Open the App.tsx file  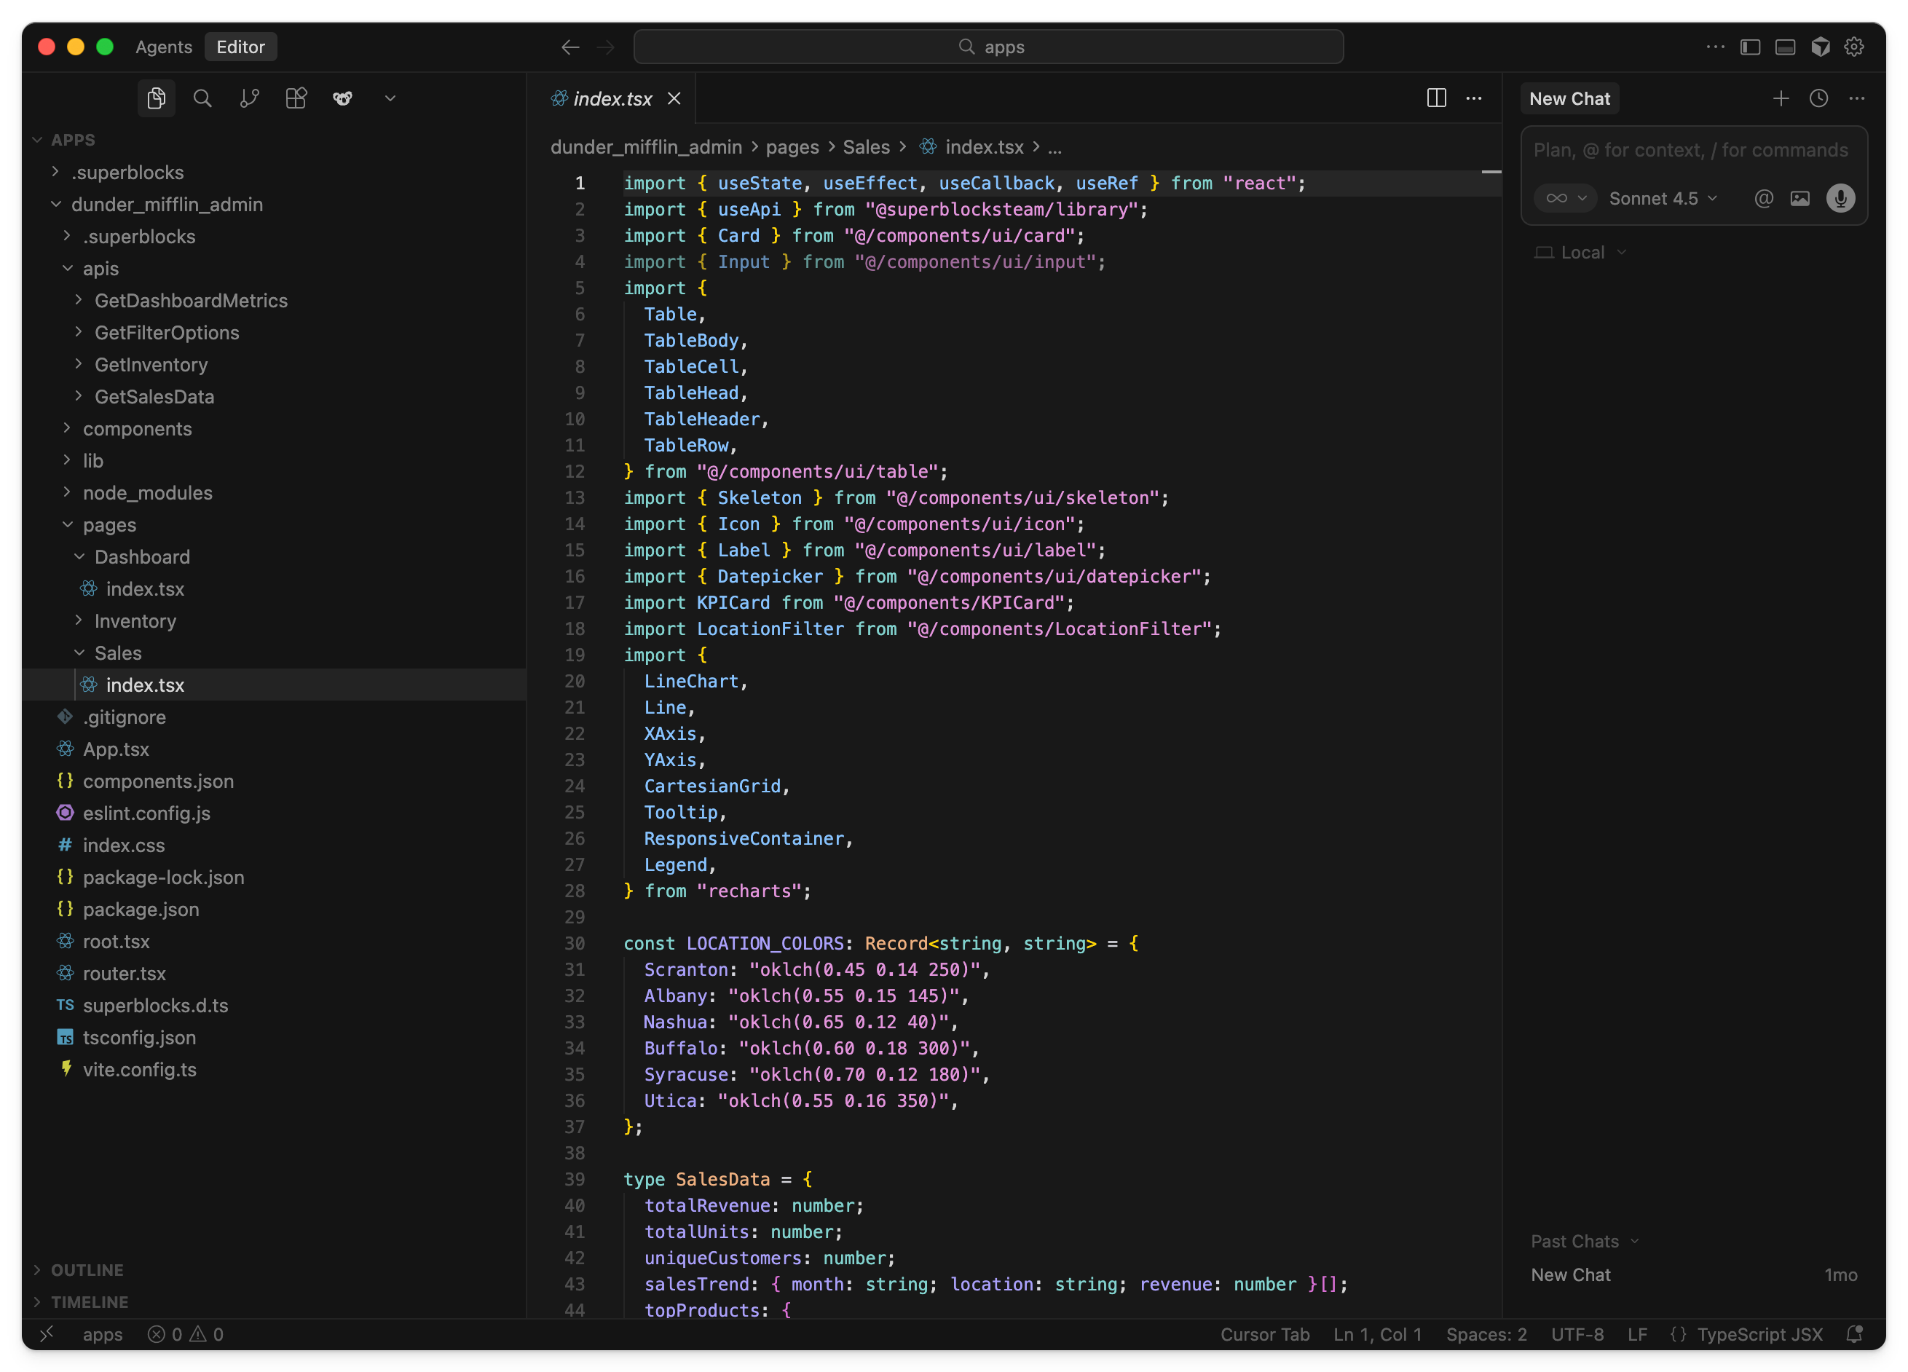[x=116, y=749]
